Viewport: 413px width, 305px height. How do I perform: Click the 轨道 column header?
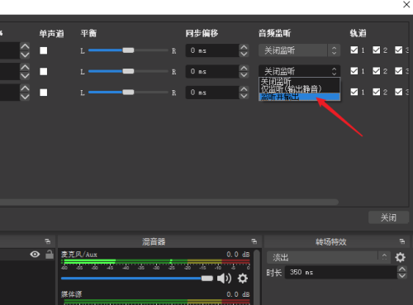pyautogui.click(x=358, y=33)
